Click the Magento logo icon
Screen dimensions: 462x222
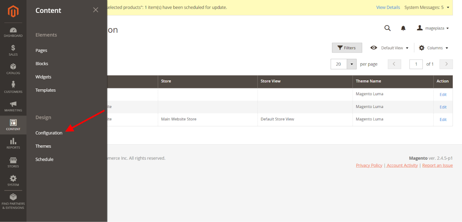coord(13,12)
